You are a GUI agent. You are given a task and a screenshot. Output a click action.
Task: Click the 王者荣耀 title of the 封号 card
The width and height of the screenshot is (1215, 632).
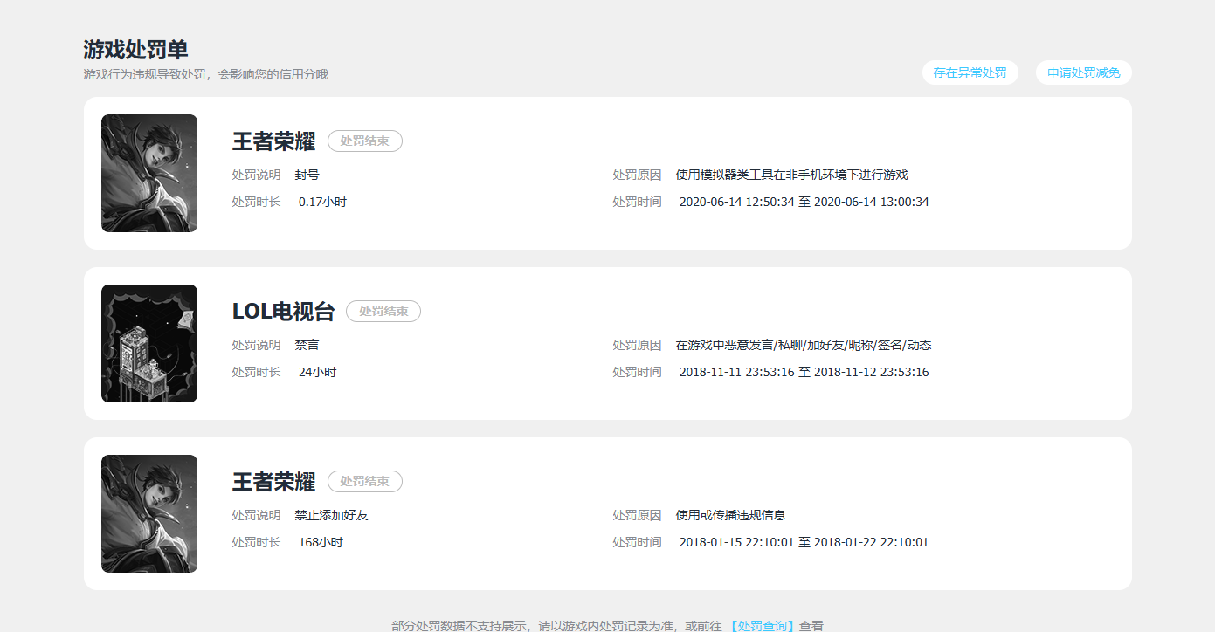click(x=273, y=141)
